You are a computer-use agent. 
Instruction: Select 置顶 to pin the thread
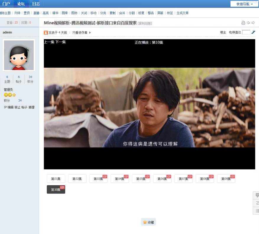(27, 13)
